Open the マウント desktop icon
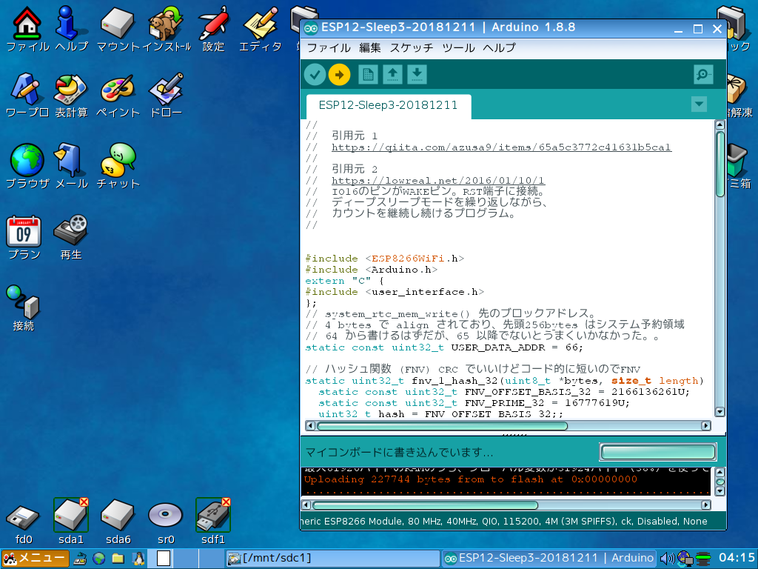 pos(118,29)
